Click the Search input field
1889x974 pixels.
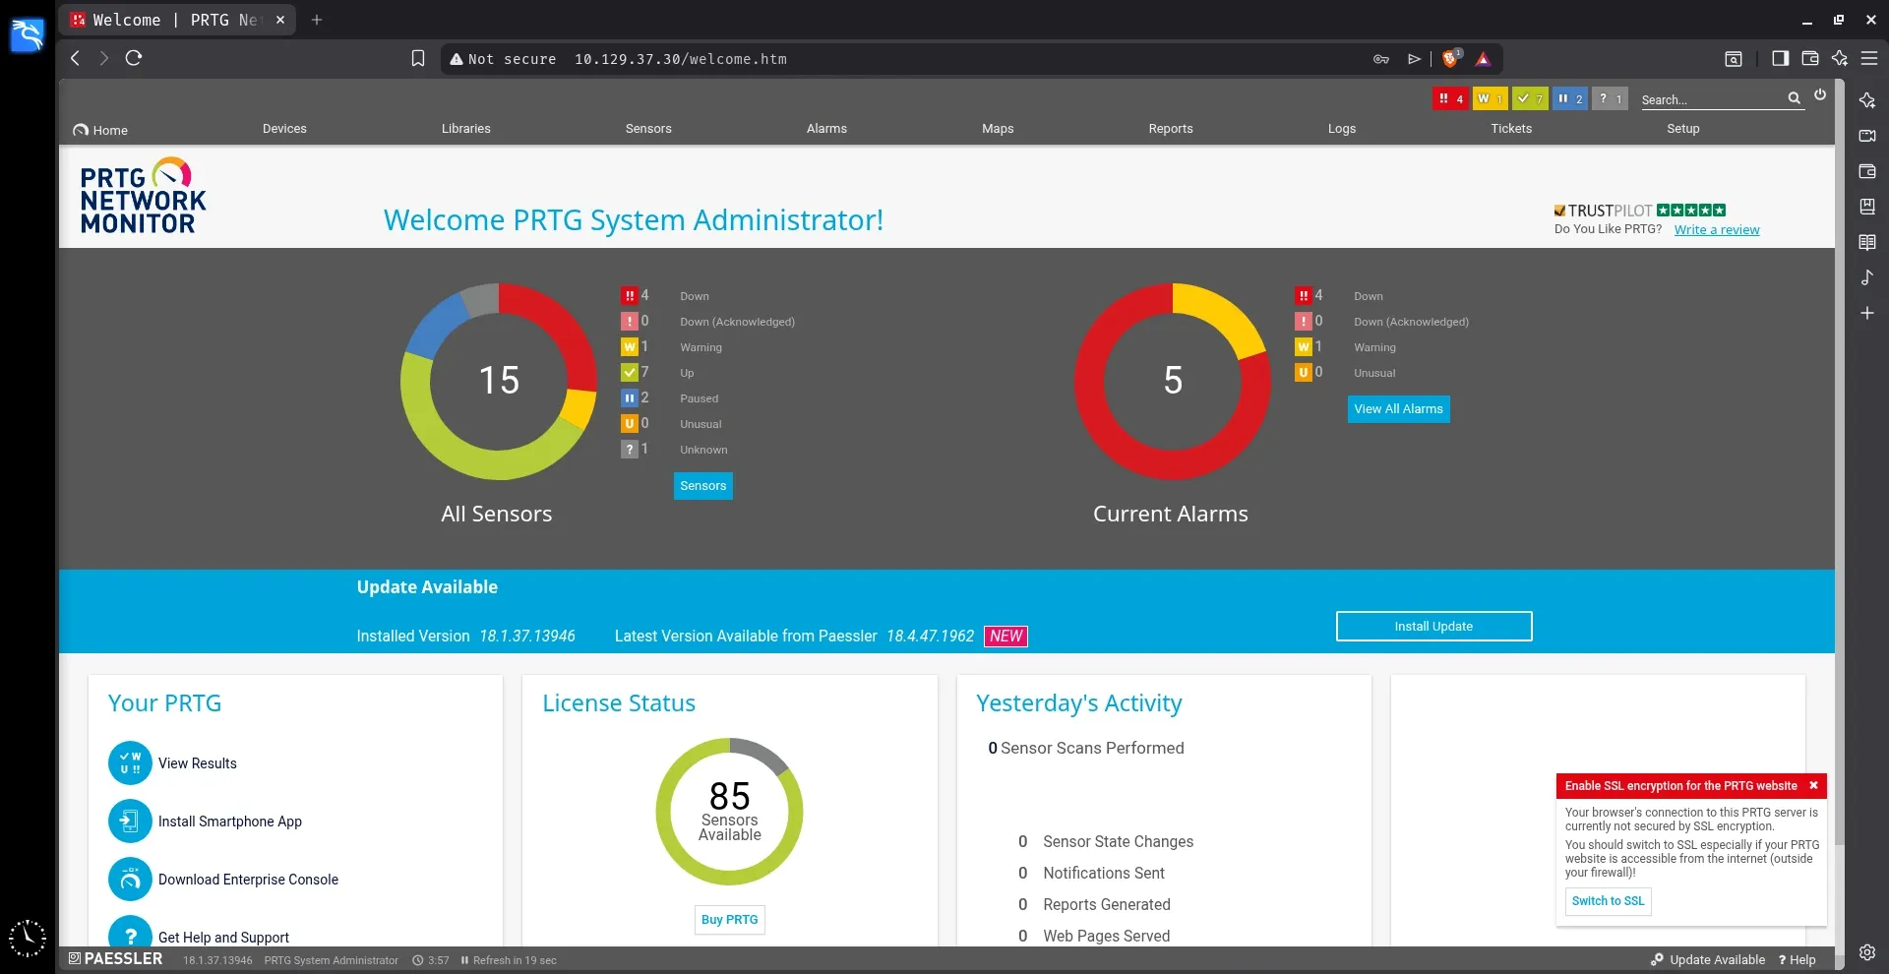coord(1712,99)
